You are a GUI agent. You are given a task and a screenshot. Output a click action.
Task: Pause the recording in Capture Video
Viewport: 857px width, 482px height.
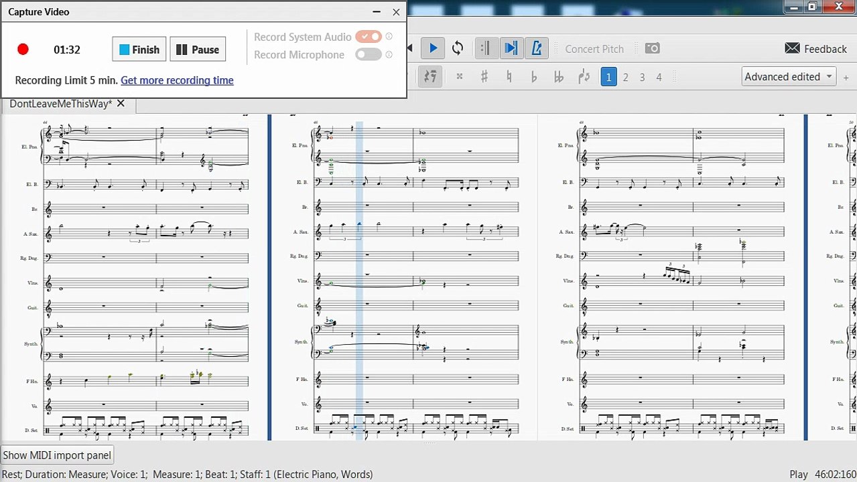click(198, 50)
